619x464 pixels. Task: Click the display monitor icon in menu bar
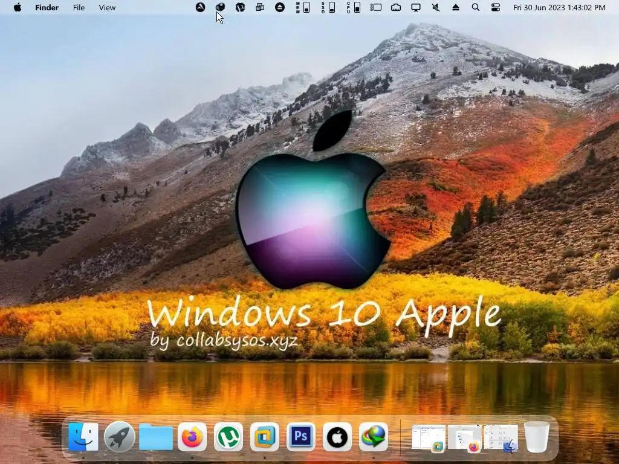tap(416, 7)
